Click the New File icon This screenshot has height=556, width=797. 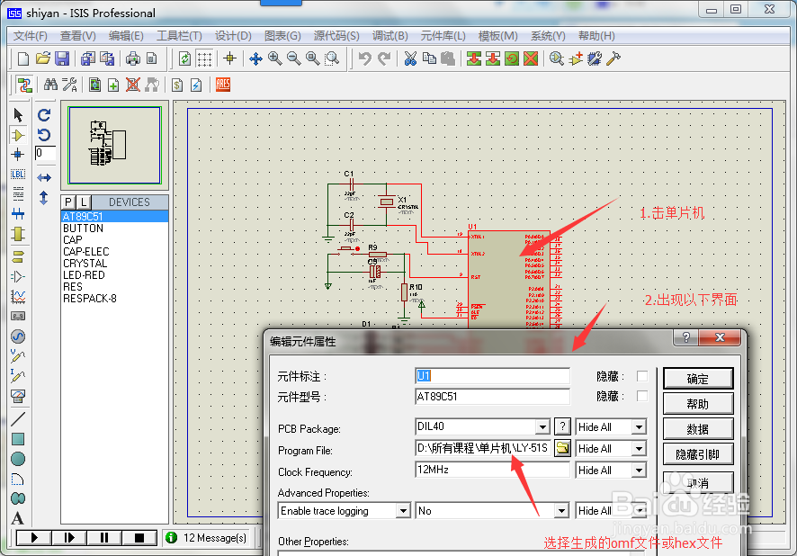pos(22,58)
